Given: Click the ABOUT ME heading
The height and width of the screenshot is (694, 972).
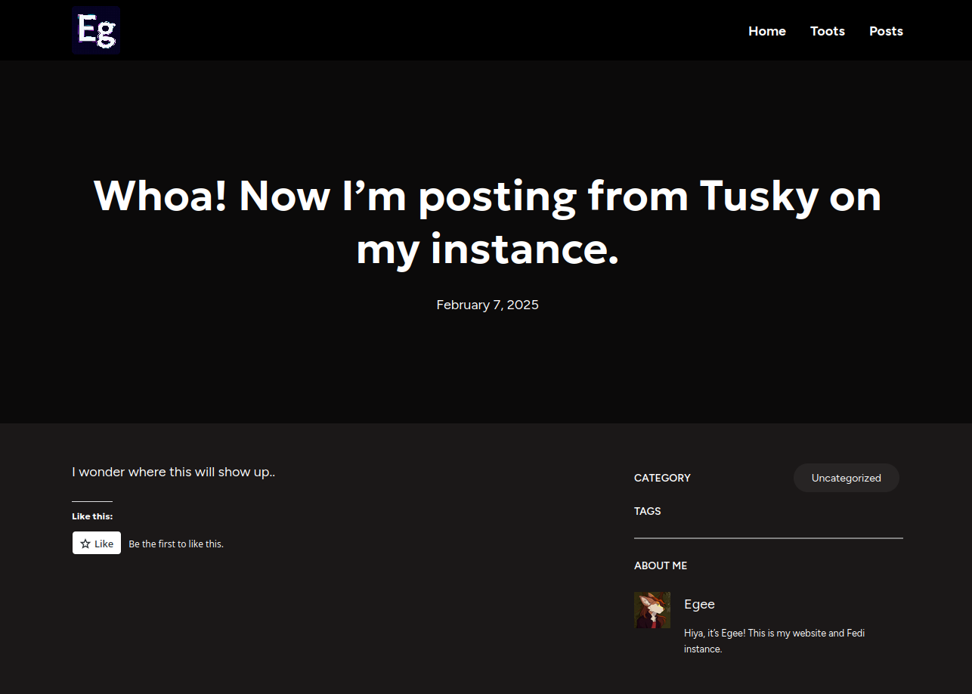Looking at the screenshot, I should tap(660, 565).
